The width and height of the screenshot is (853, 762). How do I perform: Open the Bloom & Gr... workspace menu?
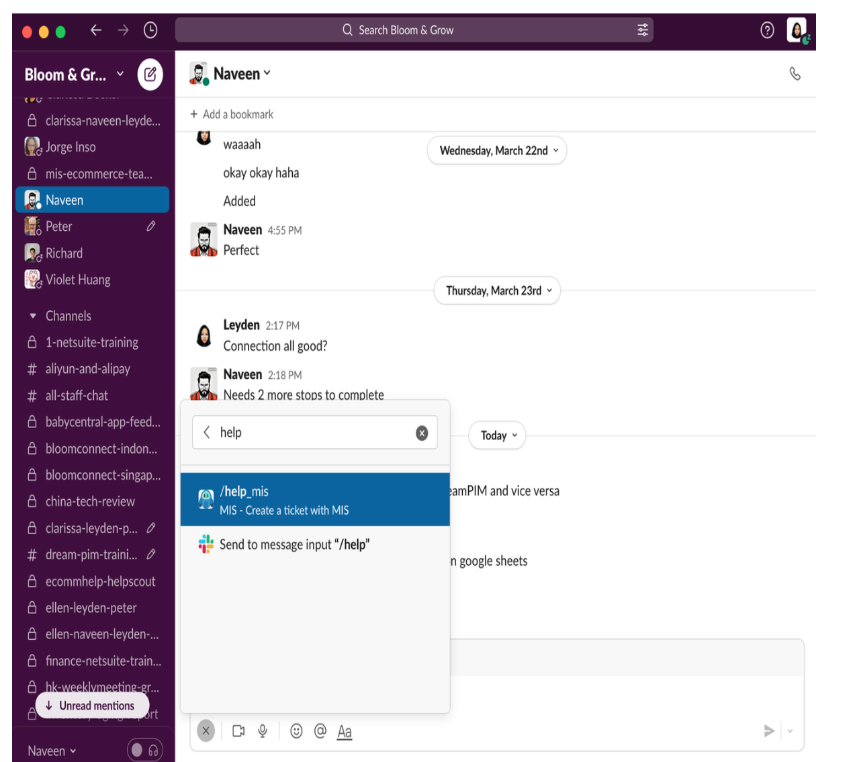tap(74, 75)
